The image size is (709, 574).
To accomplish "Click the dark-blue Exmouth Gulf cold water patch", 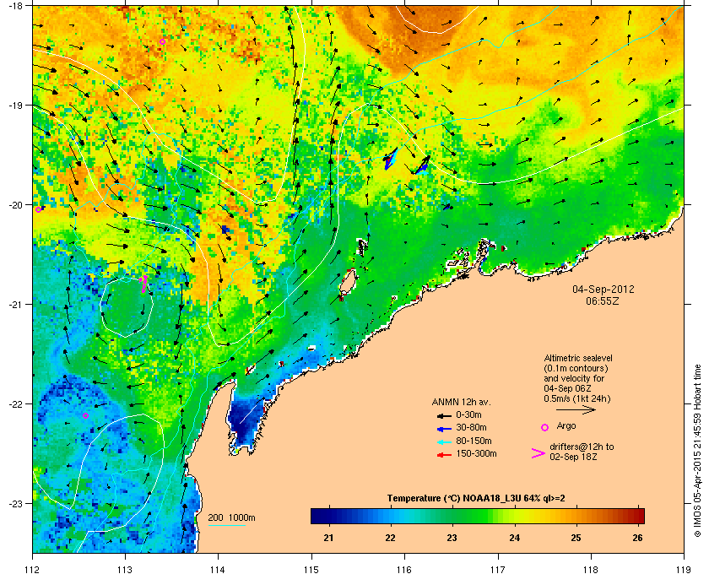I will click(245, 420).
